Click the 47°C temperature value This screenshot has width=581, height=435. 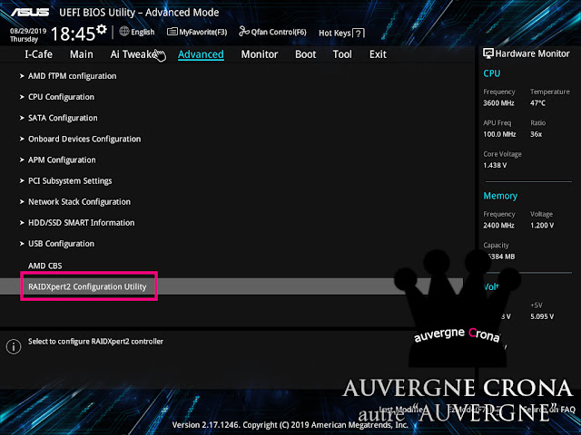point(537,103)
